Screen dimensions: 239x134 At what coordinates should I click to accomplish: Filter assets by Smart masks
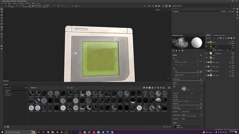point(149,88)
